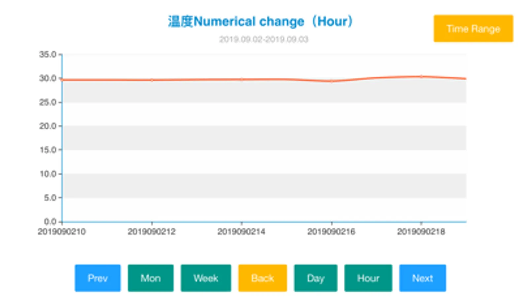Viewport: 528px width, 297px height.
Task: Click the date range subtitle 2019.09.02-2019.09.03
Action: 264,39
